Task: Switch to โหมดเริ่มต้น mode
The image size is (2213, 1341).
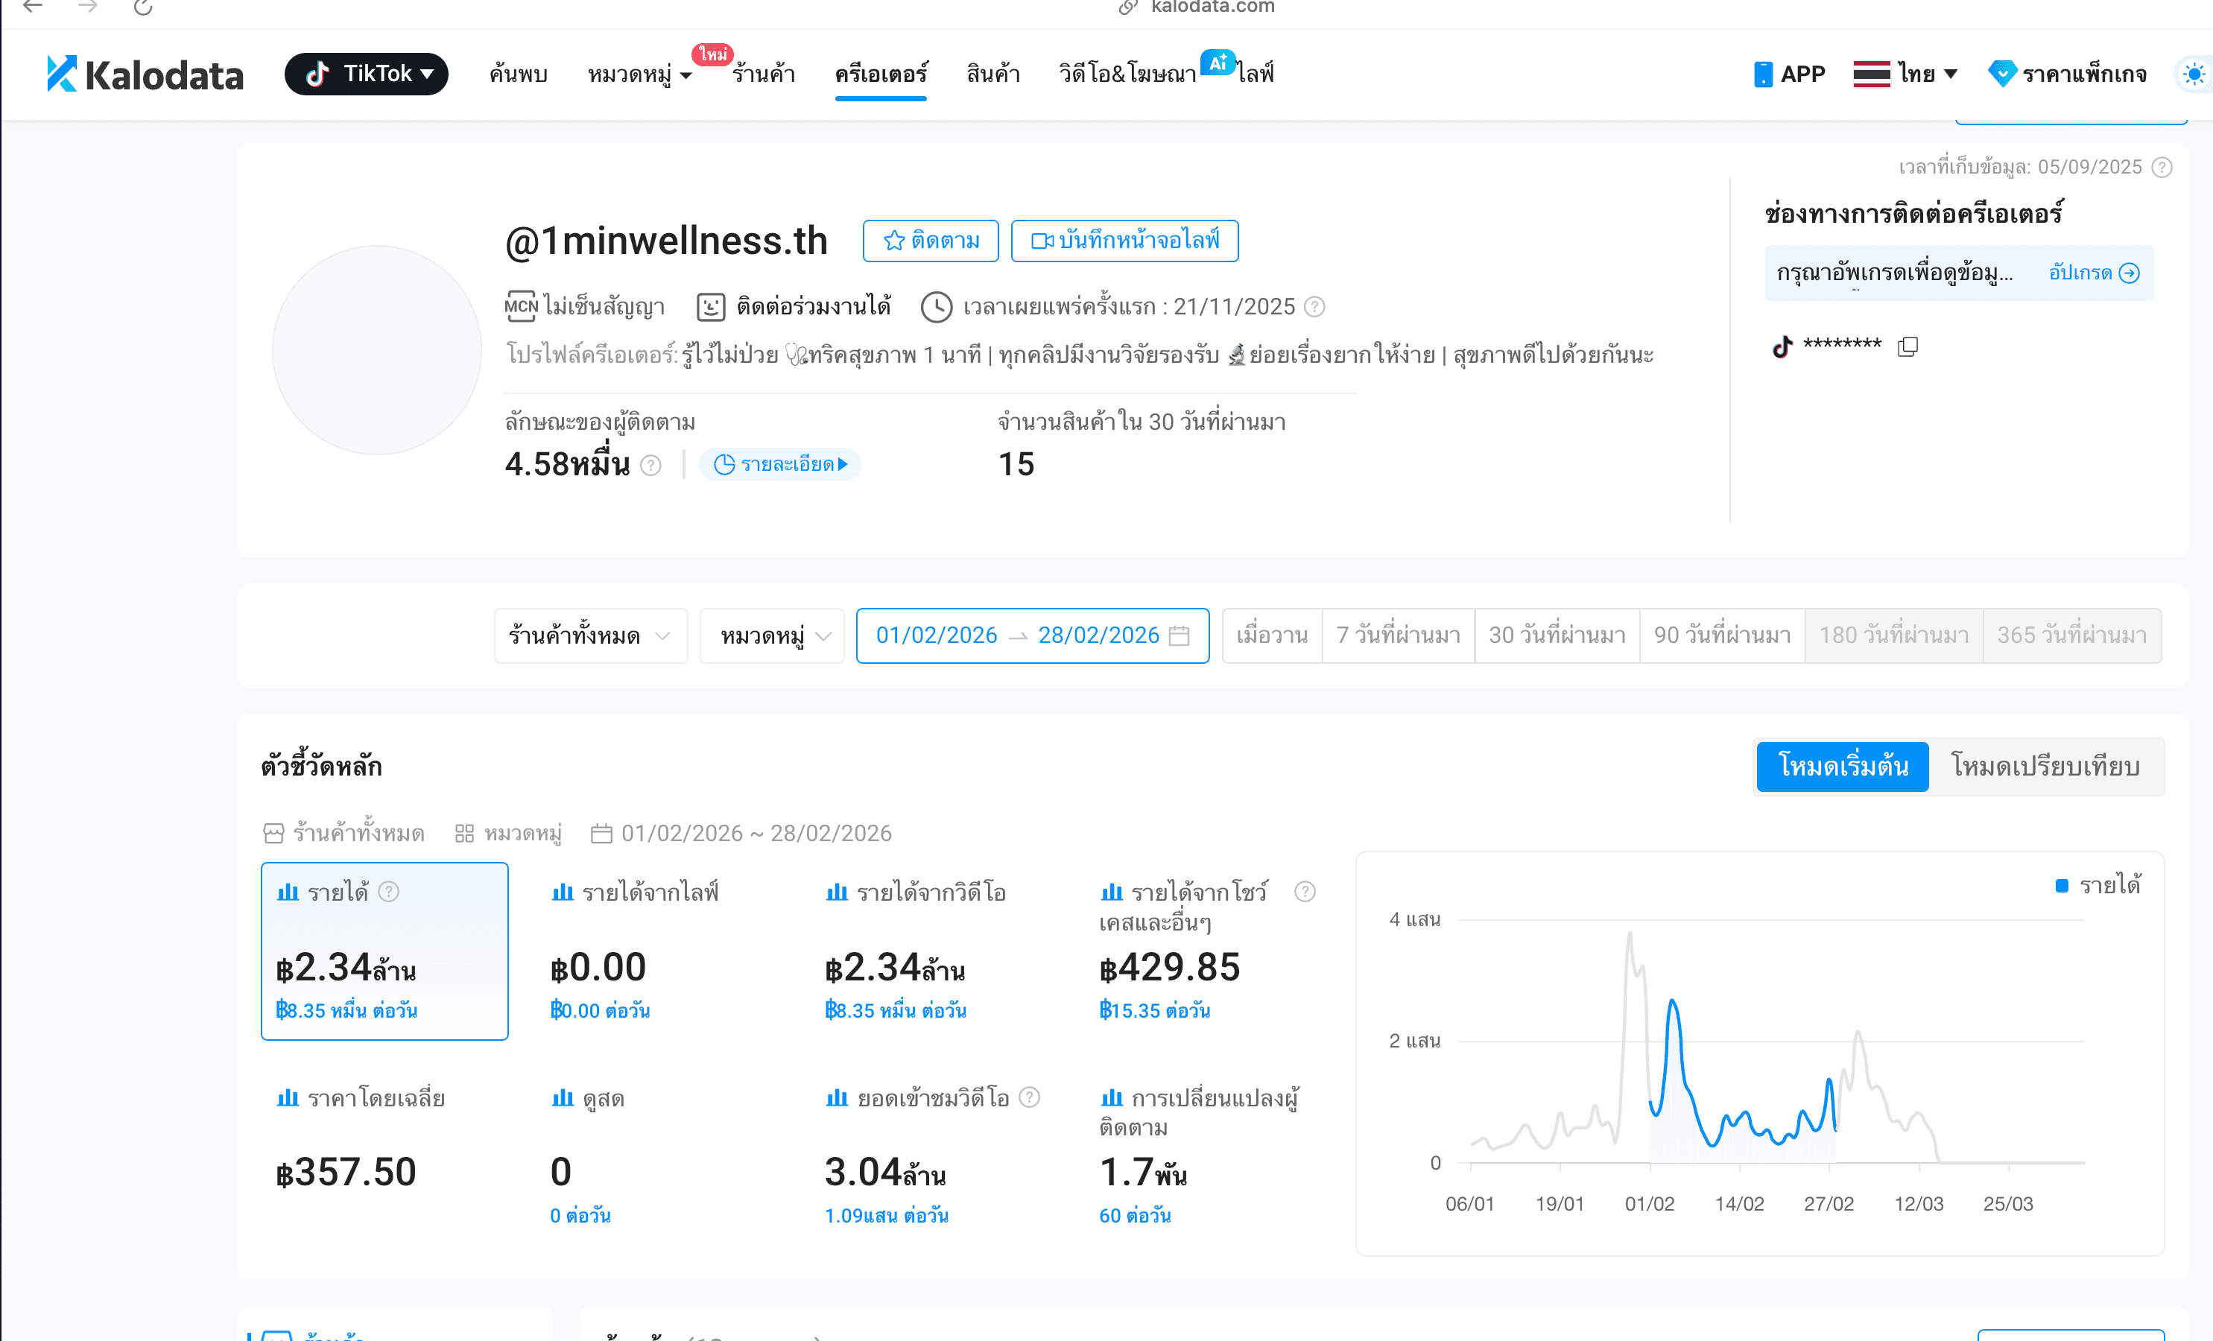Action: point(1843,767)
